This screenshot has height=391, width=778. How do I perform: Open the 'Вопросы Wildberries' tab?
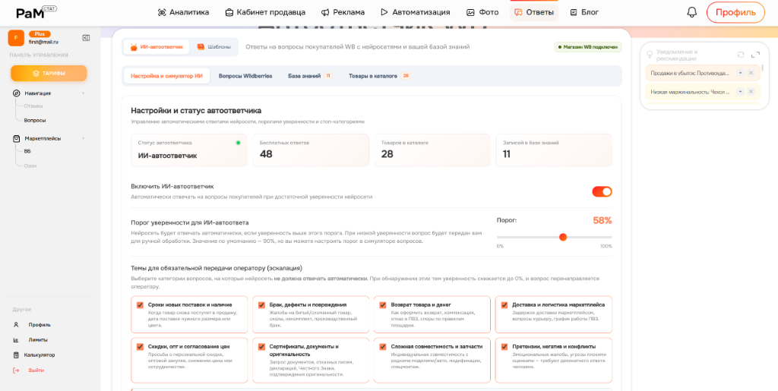pos(245,76)
